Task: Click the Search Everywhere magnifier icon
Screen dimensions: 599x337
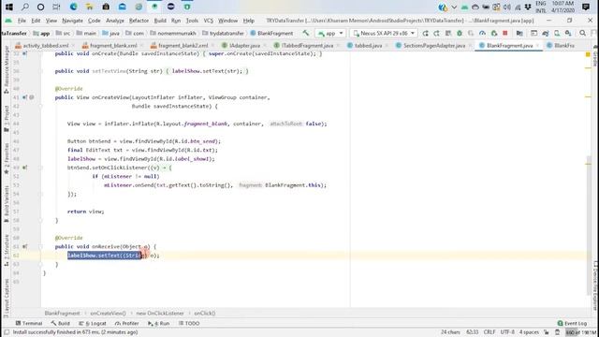Action: (x=582, y=34)
